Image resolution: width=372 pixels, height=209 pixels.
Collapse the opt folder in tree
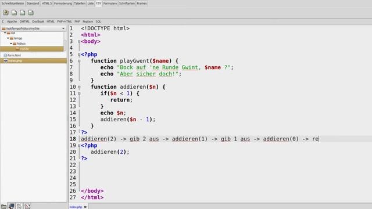[x=5, y=33]
